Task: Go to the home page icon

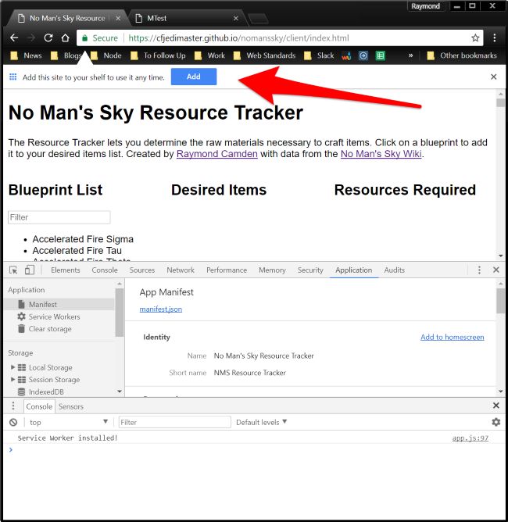Action: [x=66, y=38]
